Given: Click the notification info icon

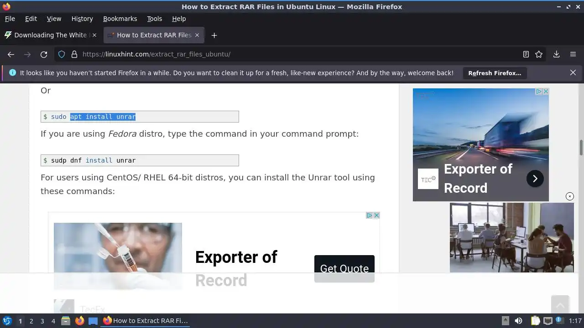Looking at the screenshot, I should (x=12, y=73).
